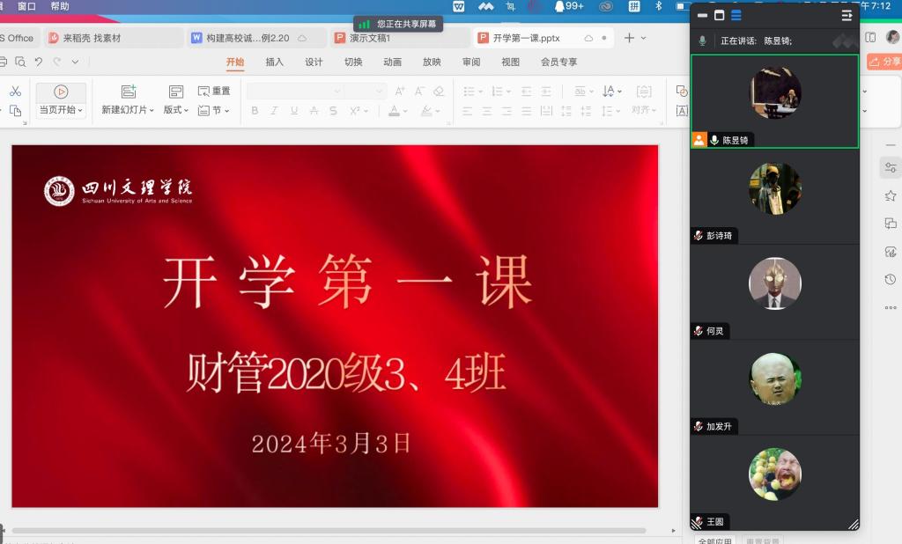Click the New Slide (新建幻灯片) icon

coord(129,92)
